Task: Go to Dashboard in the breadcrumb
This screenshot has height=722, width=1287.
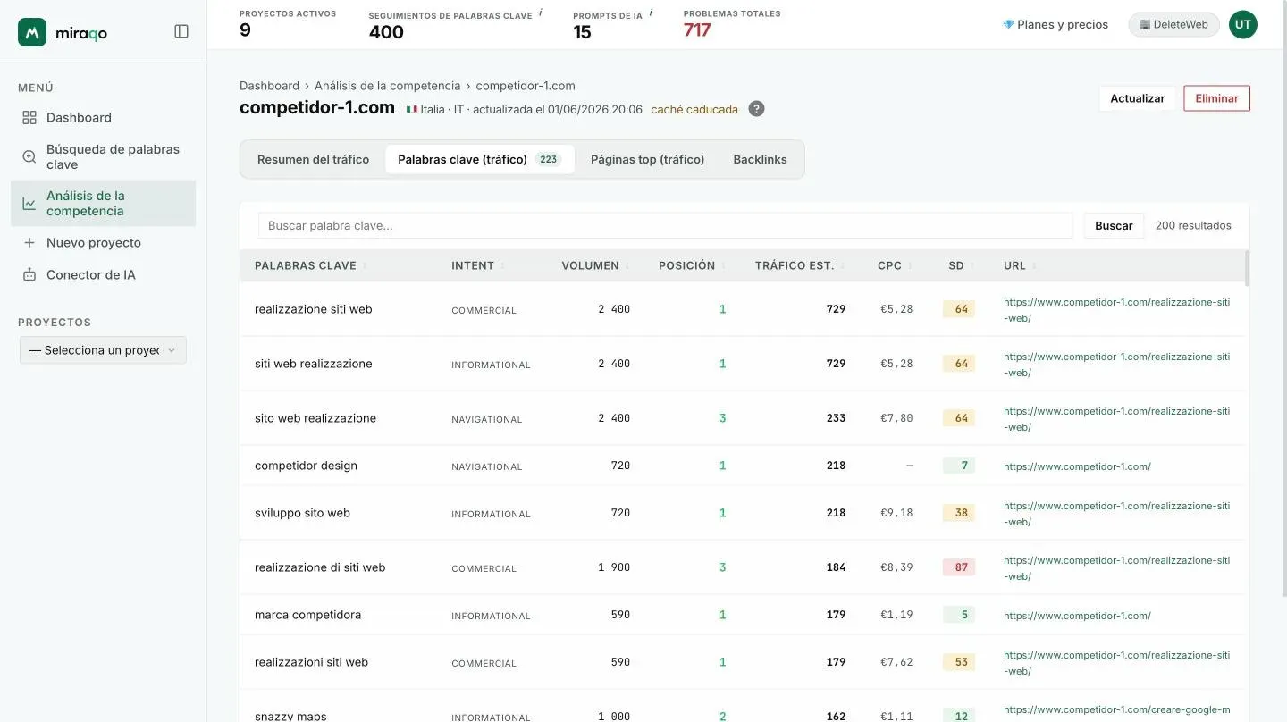Action: pos(269,86)
